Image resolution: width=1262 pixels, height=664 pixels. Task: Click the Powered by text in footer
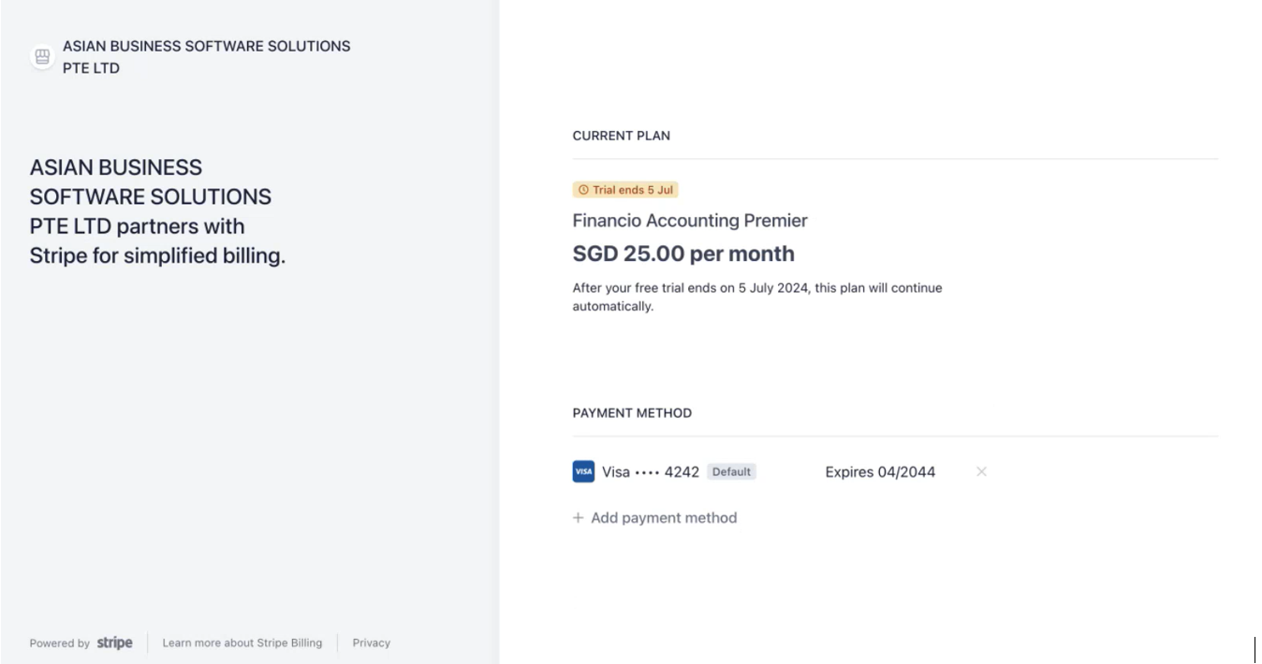point(60,643)
